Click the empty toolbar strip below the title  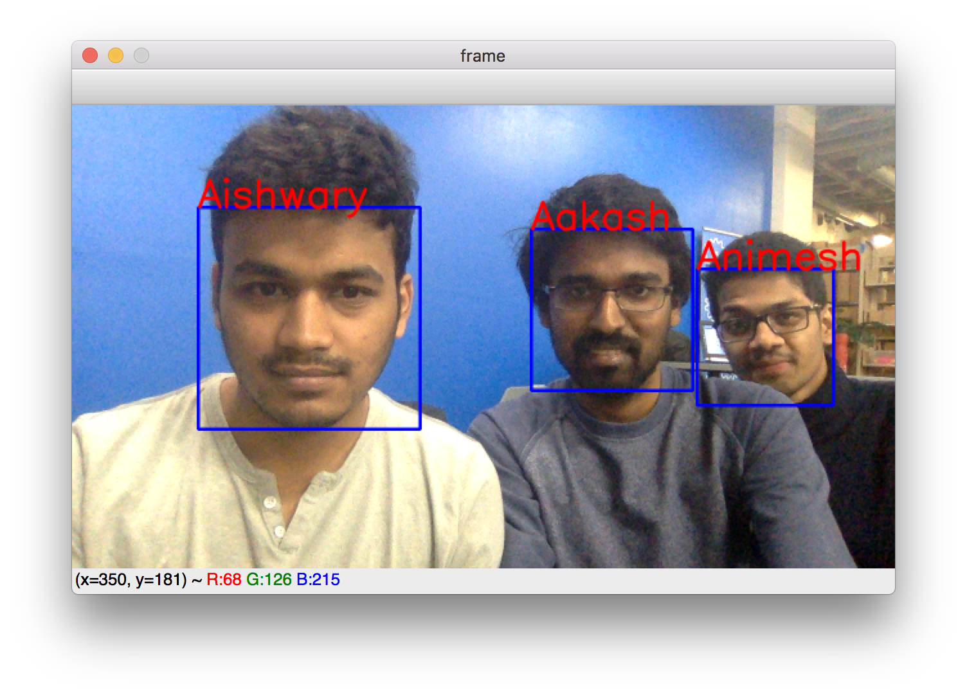pos(482,87)
